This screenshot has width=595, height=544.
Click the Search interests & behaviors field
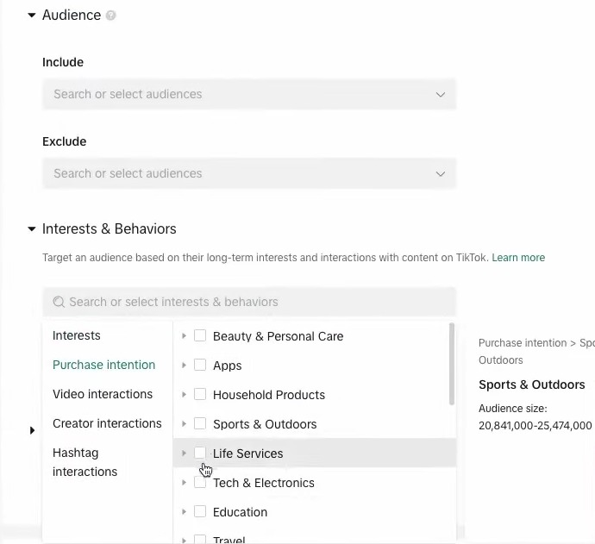click(249, 302)
